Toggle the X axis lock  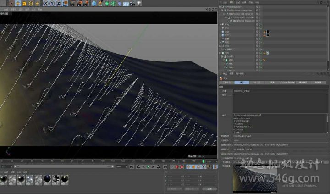(x=46, y=4)
